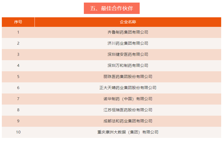The image size is (223, 142).
Task: Select 诺华制药（中国）有限公司 cell
Action: [128, 99]
